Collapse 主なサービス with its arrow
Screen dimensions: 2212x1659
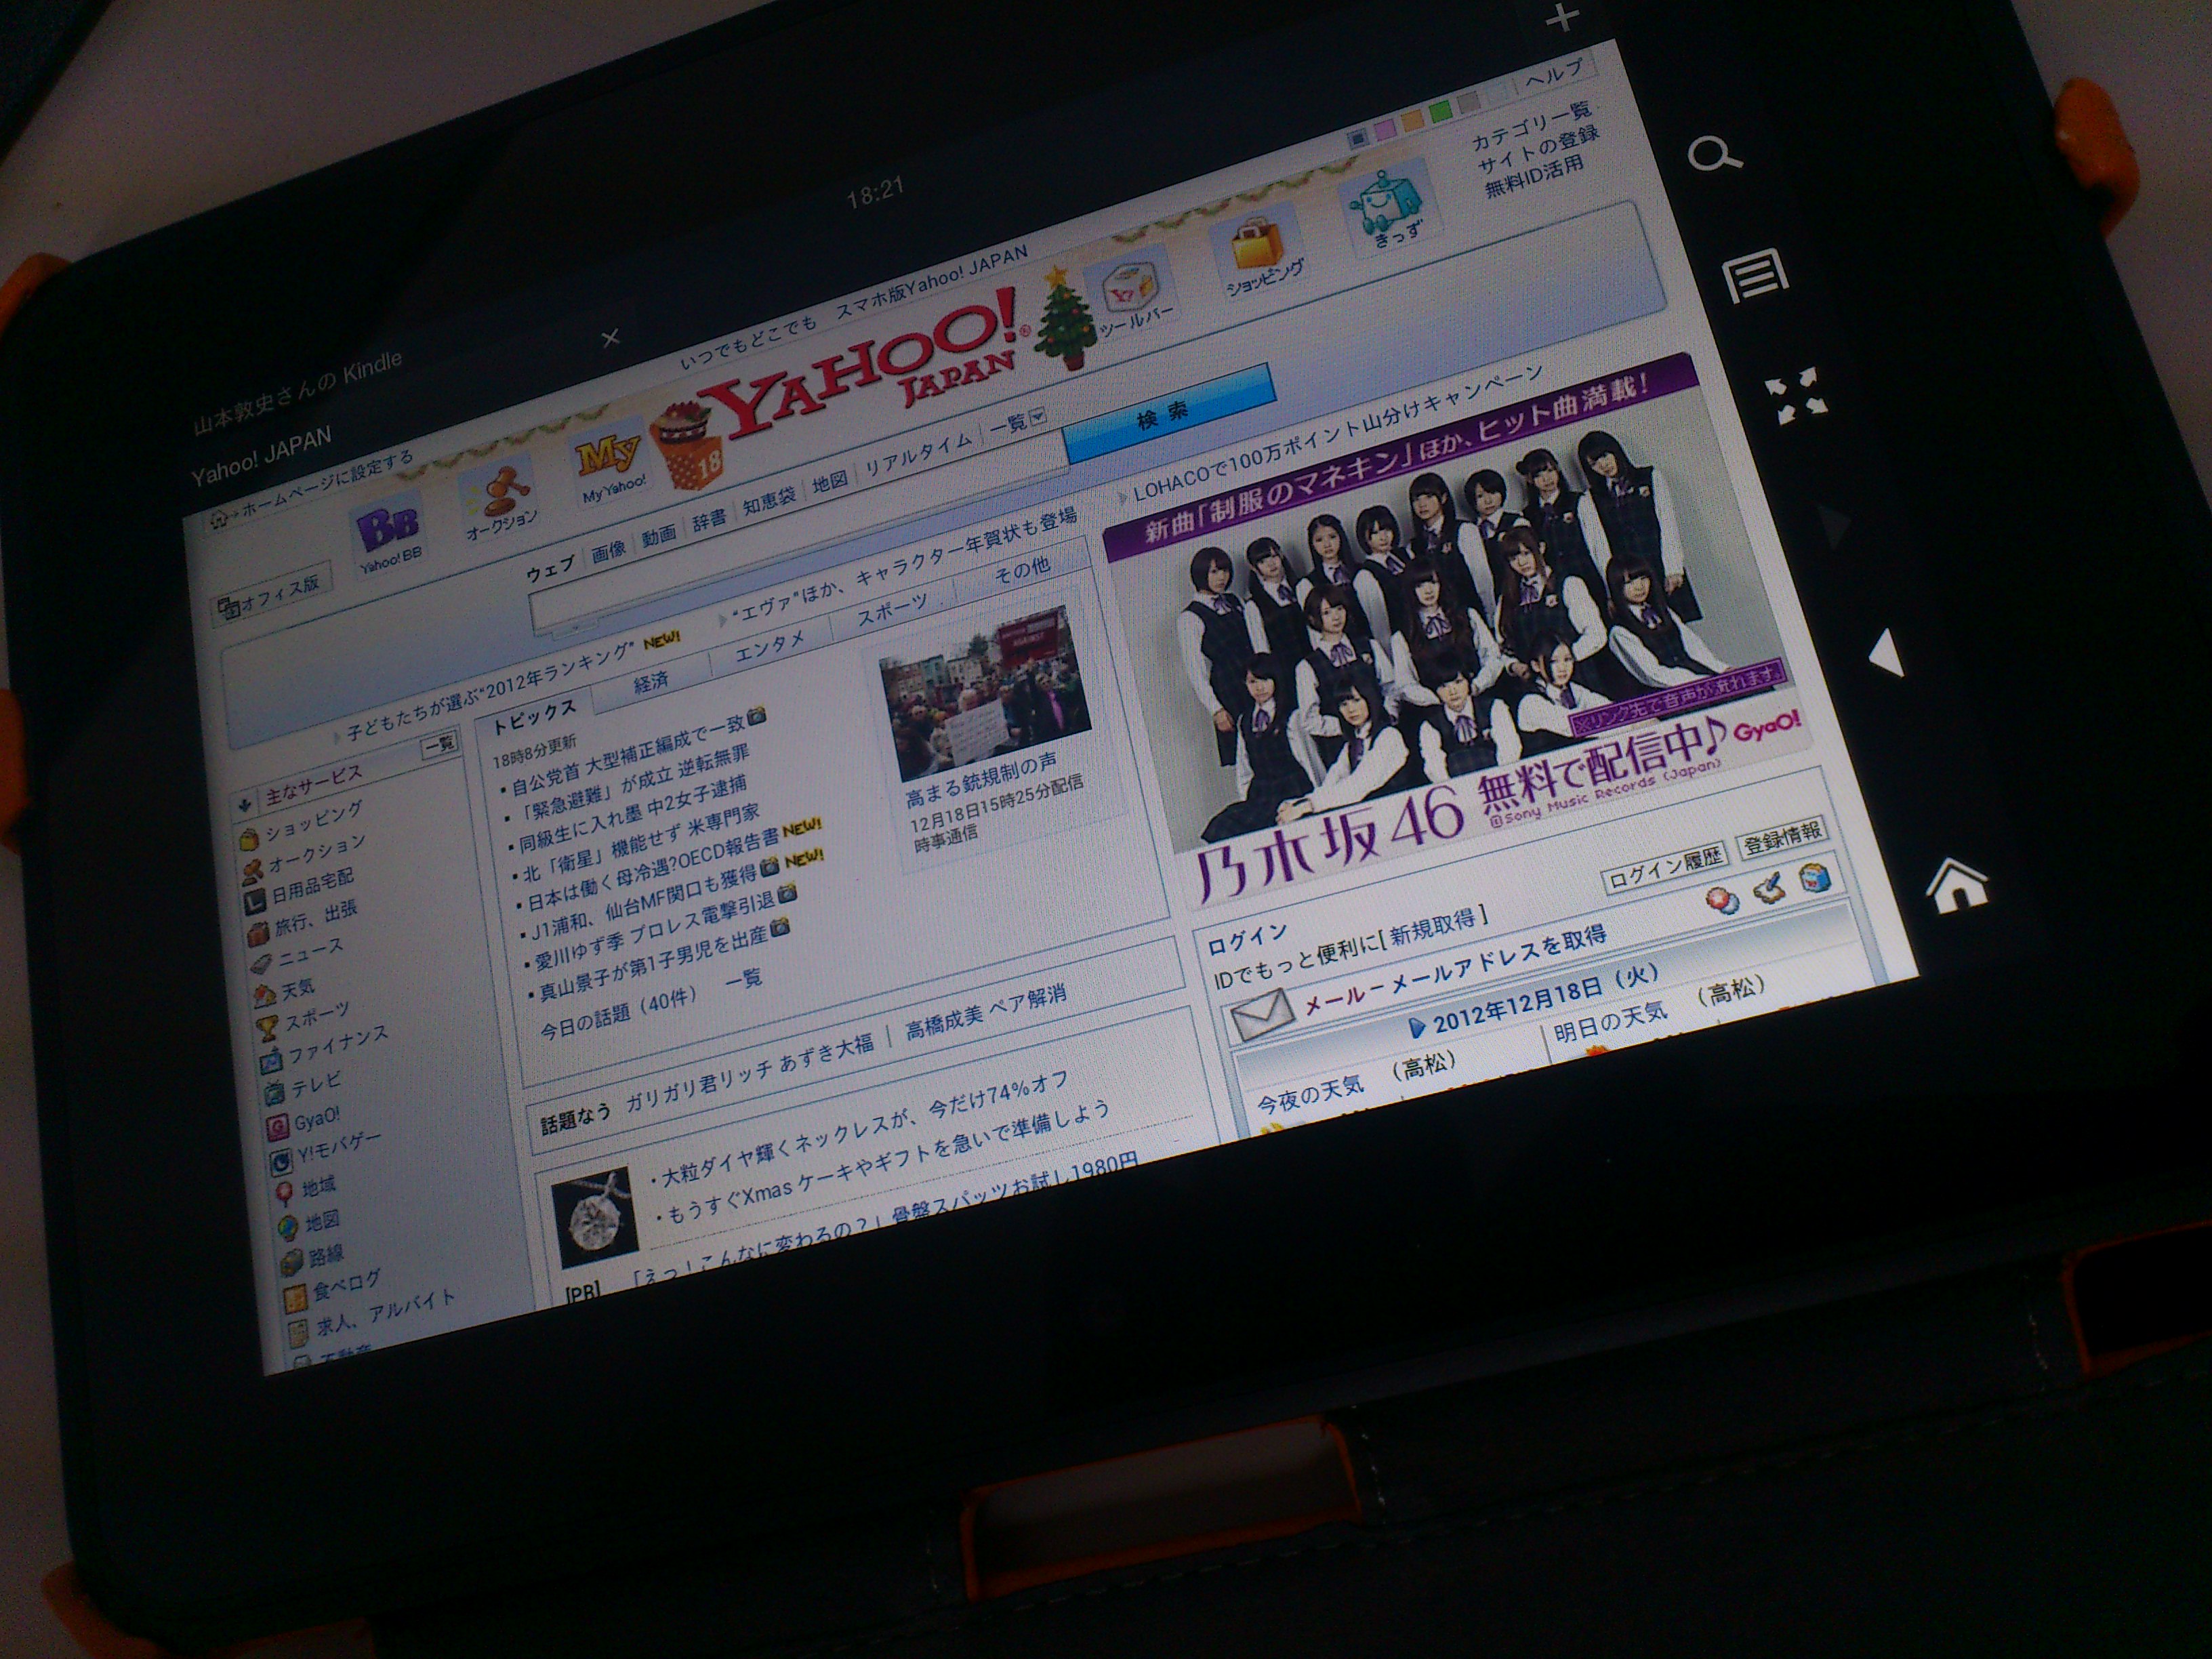pos(245,804)
